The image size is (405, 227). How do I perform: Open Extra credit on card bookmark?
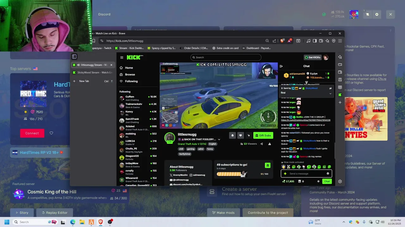point(225,48)
